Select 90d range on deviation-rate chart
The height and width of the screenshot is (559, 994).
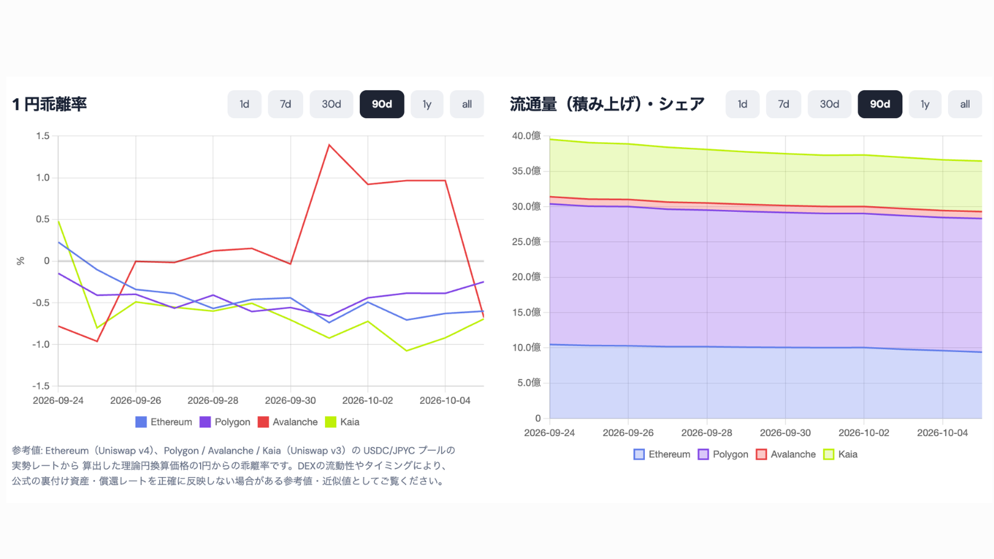point(382,104)
